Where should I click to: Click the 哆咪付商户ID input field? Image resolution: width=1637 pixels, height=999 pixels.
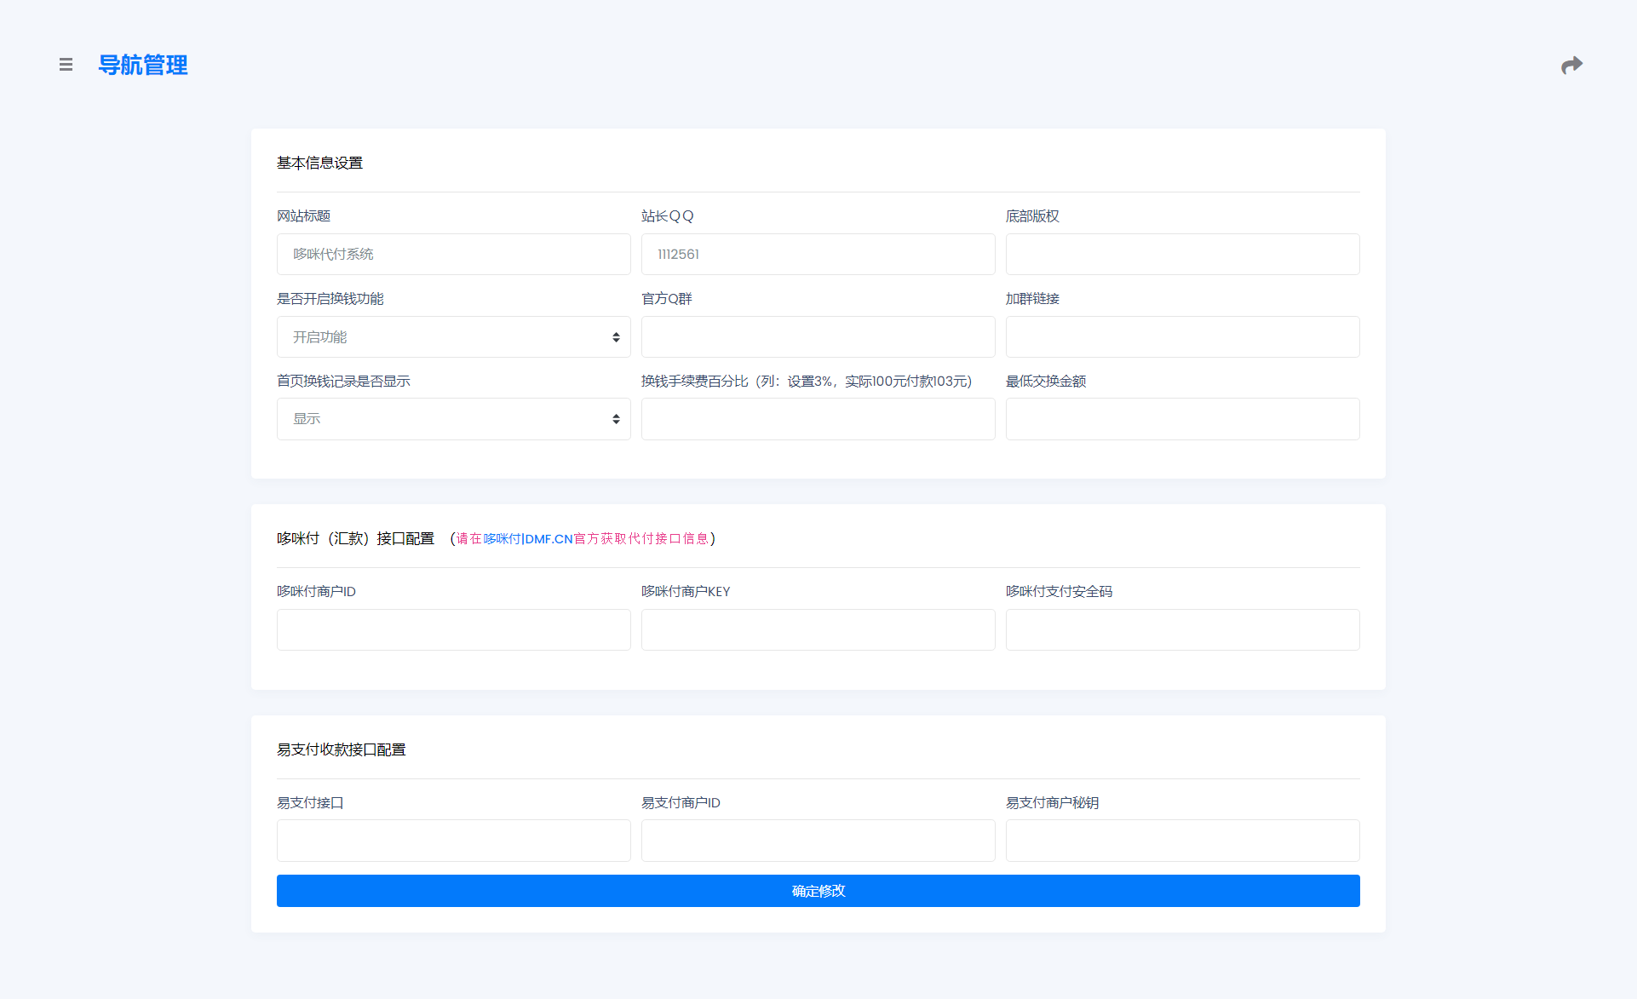pyautogui.click(x=453, y=630)
